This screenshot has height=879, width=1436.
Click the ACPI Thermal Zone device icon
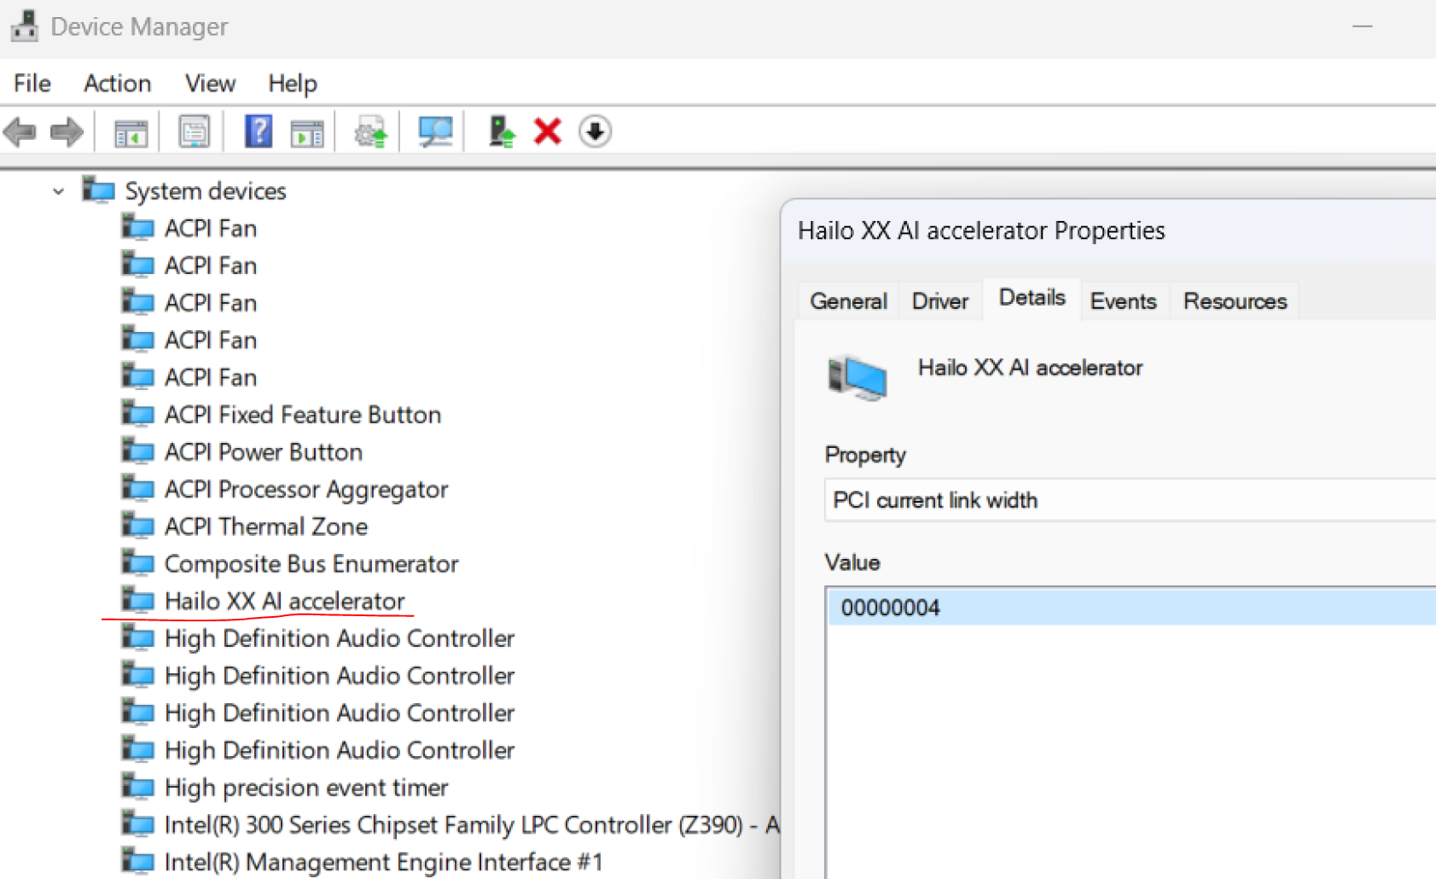(137, 526)
